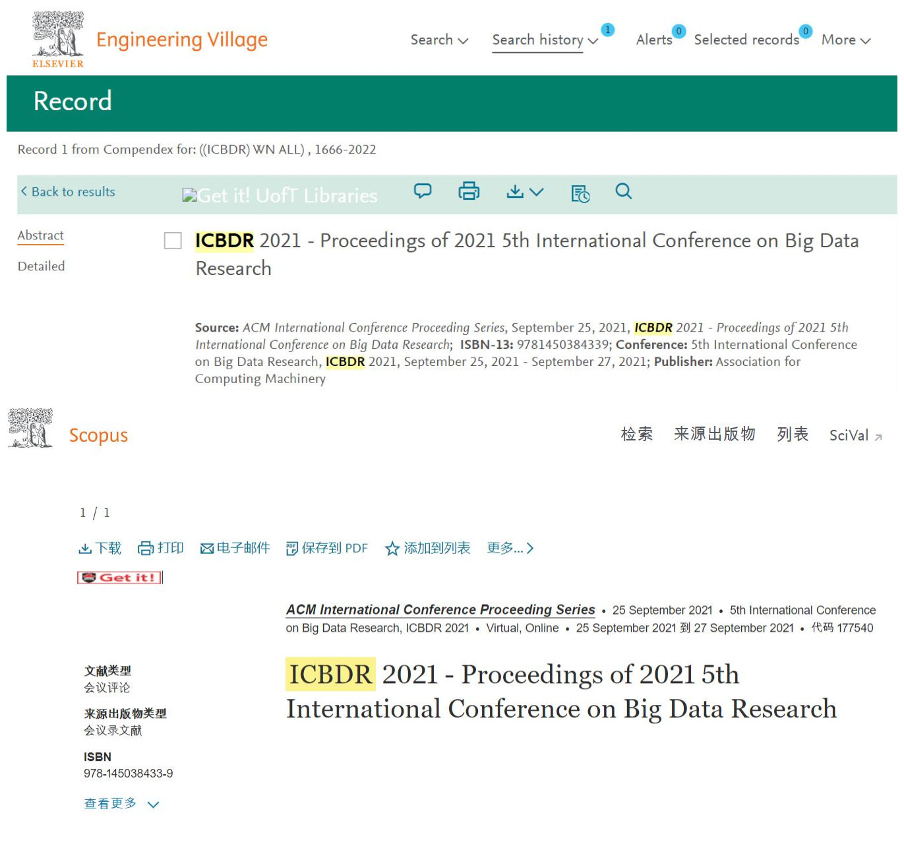The height and width of the screenshot is (846, 904).
Task: Open ACM International Conference Proceeding Series link
Action: point(440,610)
